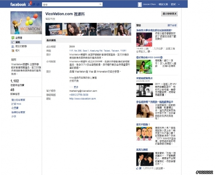This screenshot has height=175, width=215.
Task: Click marketing@vicovation.com email text
Action: 83,91
